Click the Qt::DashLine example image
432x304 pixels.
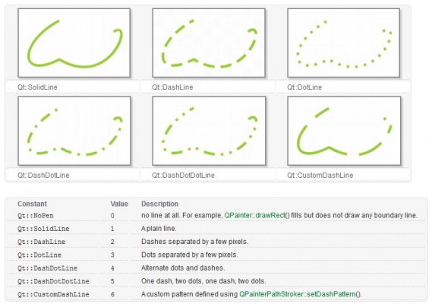tap(209, 43)
